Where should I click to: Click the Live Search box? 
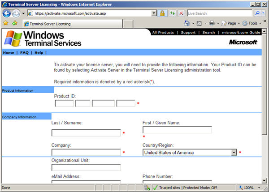coord(219,13)
